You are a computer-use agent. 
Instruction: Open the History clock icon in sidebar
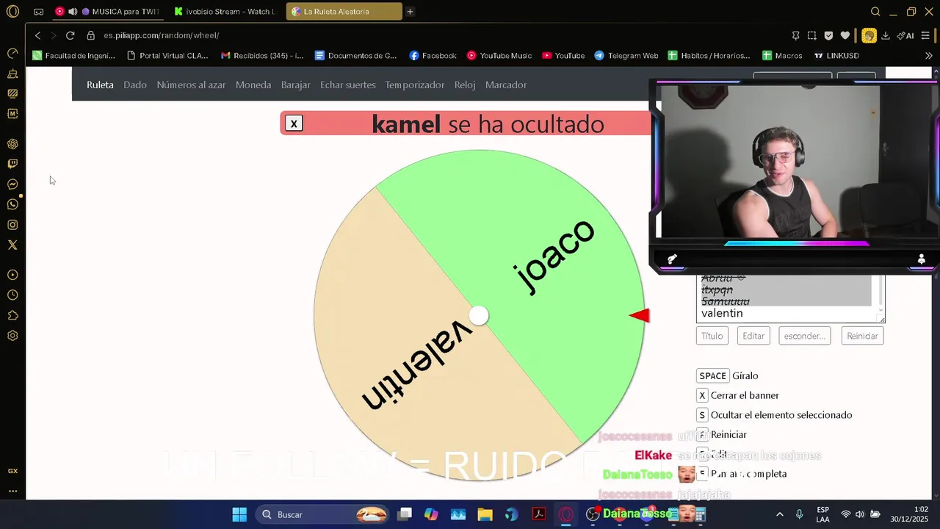coord(12,295)
